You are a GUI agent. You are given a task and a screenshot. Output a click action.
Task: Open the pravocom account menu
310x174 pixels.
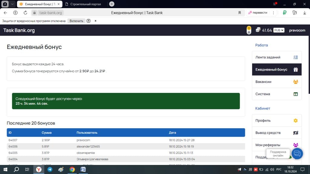(x=297, y=30)
